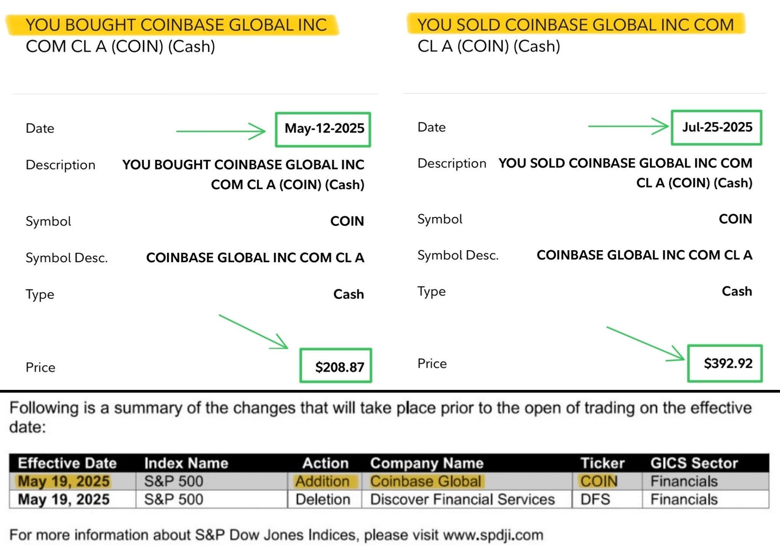
Task: Select the boxed Jul-25-2025 sale date
Action: click(x=716, y=128)
